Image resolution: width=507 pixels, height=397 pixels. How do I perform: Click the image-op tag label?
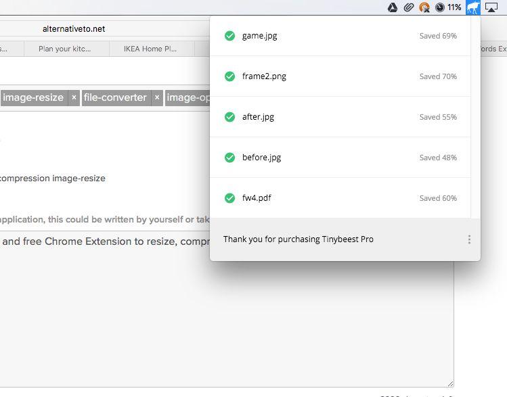point(188,97)
